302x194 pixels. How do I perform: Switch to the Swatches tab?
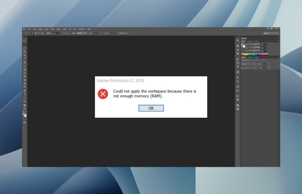(x=250, y=41)
